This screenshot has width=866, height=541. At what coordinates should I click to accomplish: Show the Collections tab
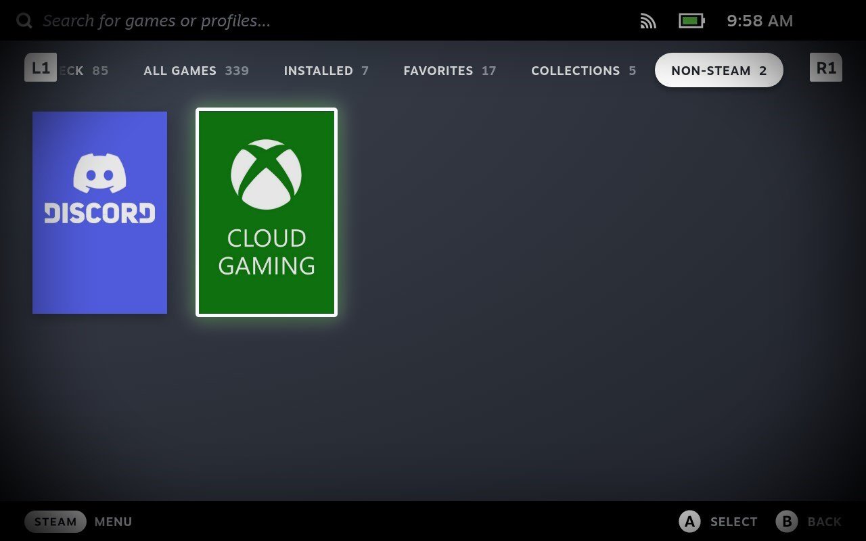583,71
